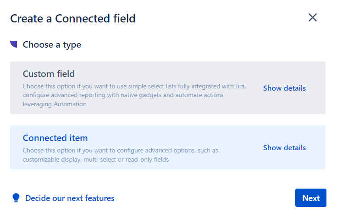Click "leveraging Automation" text in Custom field description
The width and height of the screenshot is (337, 217).
pos(55,104)
